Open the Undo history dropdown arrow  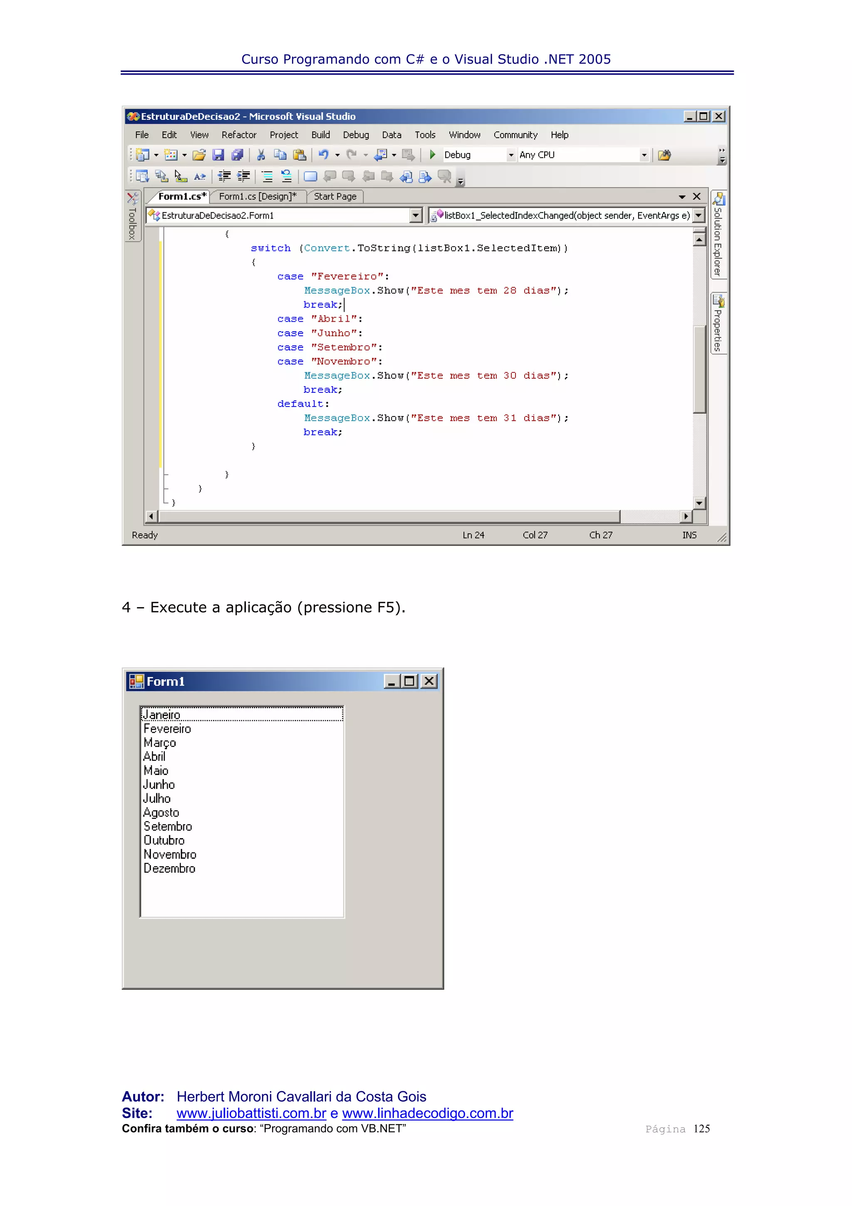pyautogui.click(x=337, y=156)
